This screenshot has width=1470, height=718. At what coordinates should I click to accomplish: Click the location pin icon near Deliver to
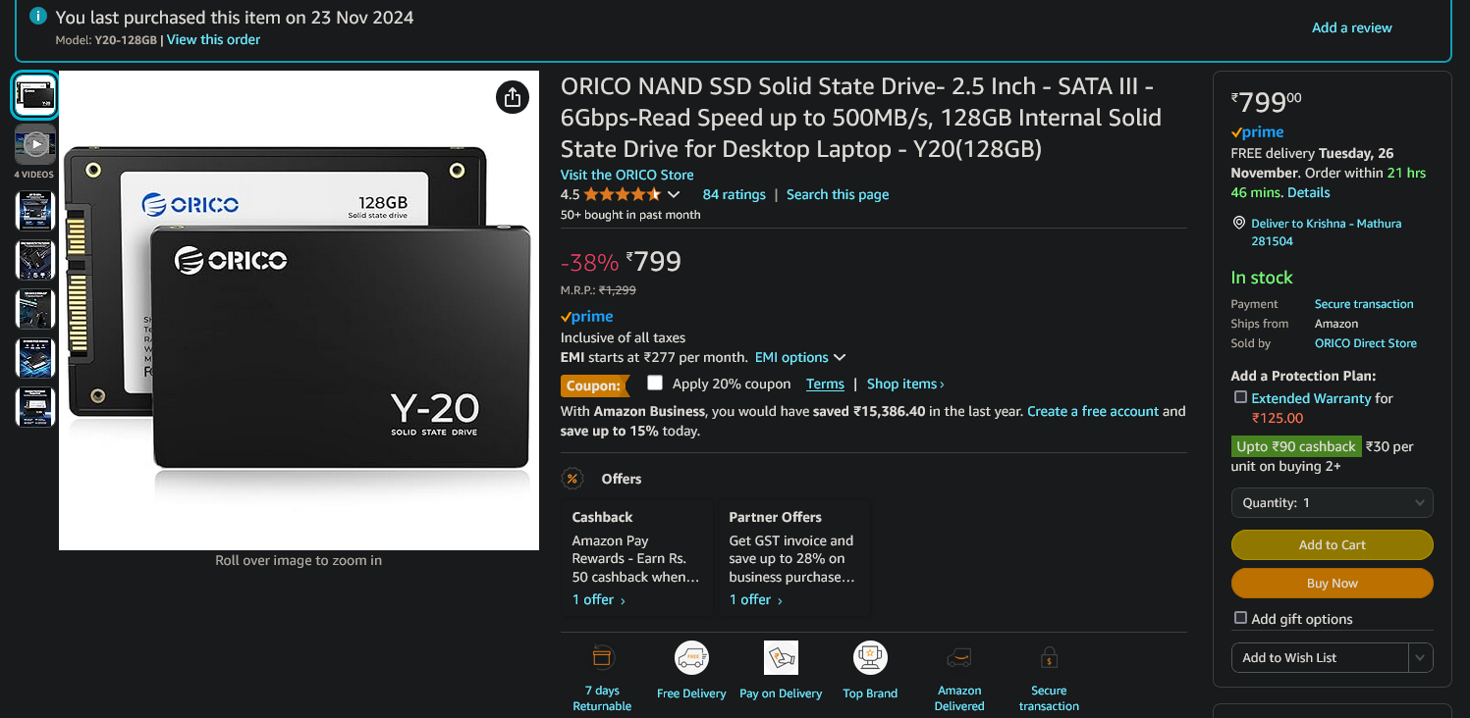[1238, 224]
